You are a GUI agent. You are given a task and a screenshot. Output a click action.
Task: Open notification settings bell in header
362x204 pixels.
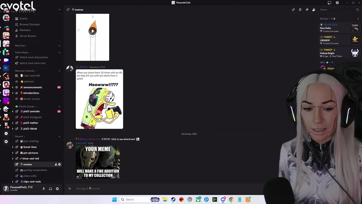pos(300,10)
